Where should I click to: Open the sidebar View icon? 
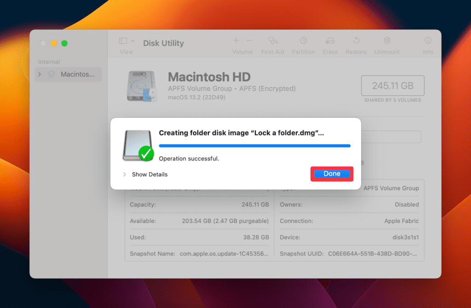click(x=123, y=41)
